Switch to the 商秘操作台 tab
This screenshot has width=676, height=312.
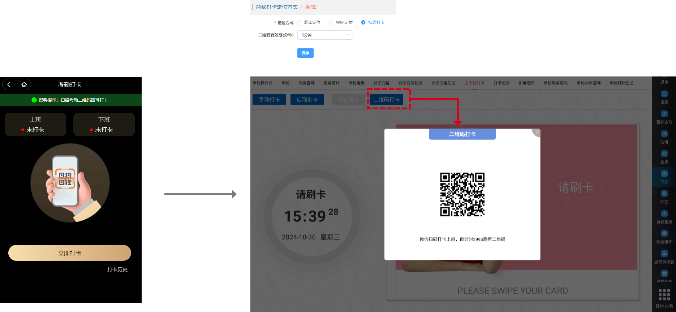tap(263, 83)
